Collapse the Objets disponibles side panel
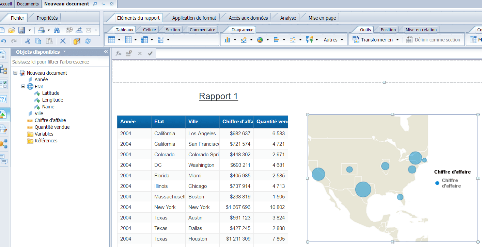482x247 pixels. coord(106,52)
